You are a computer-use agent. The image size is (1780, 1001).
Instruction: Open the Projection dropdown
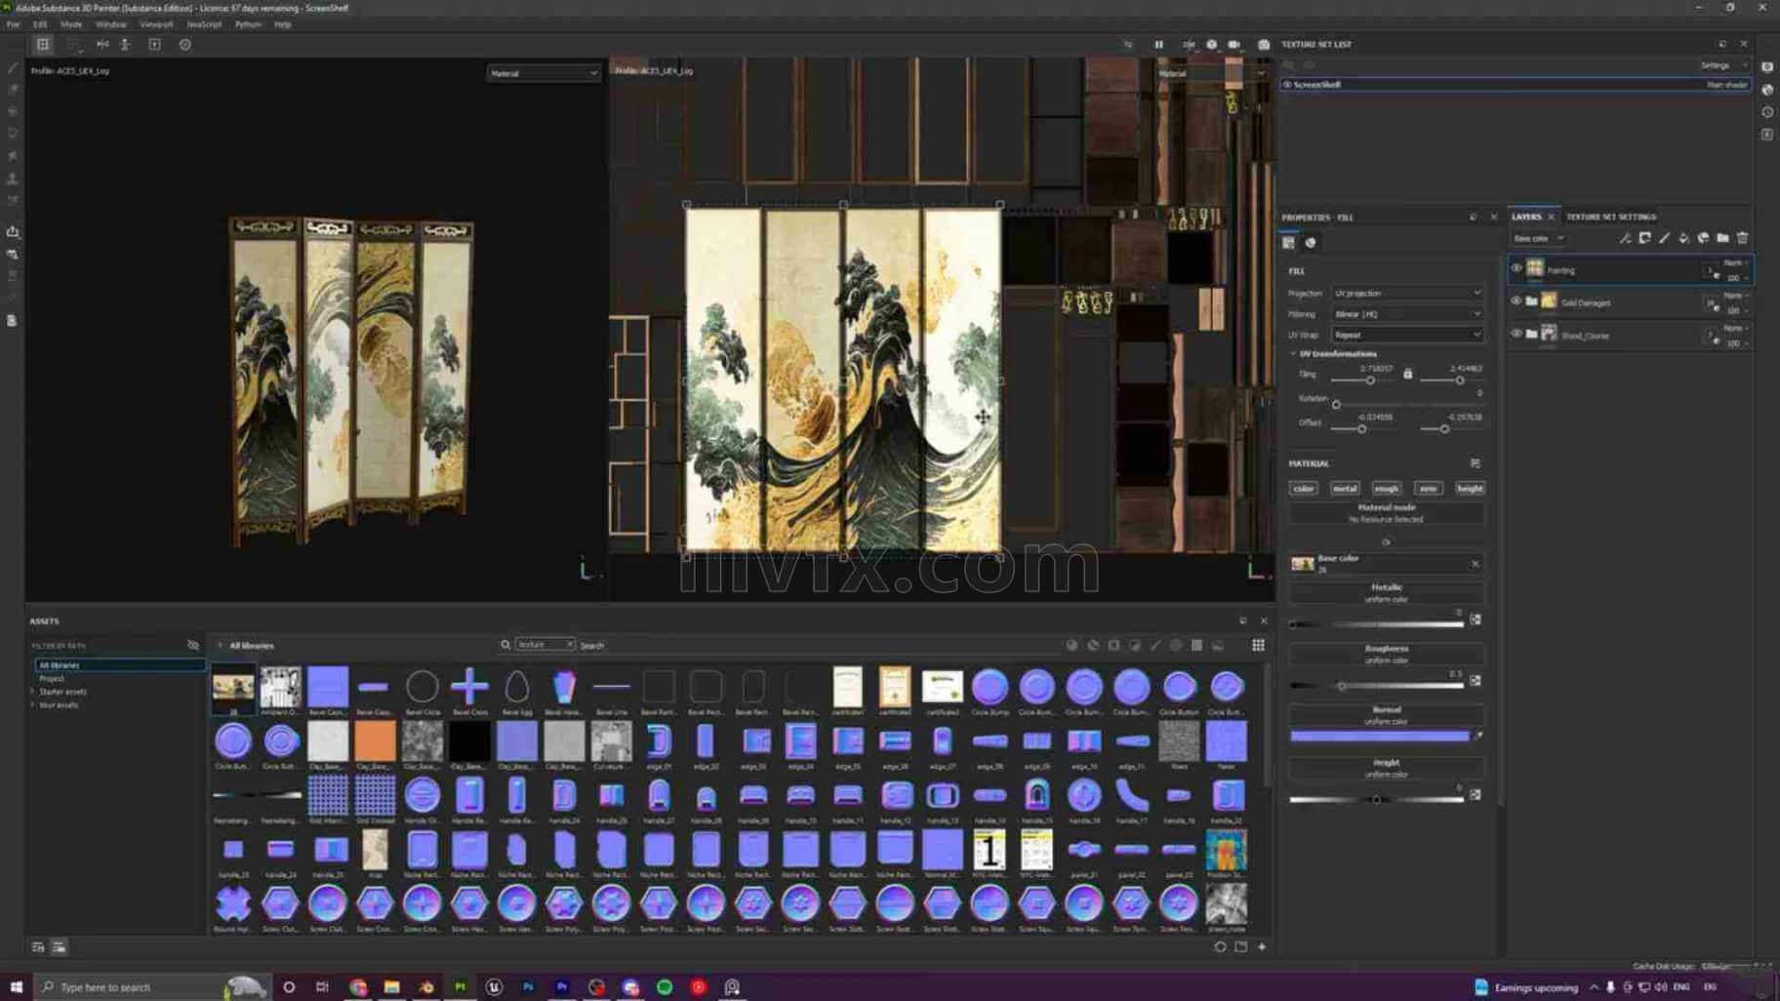point(1407,294)
